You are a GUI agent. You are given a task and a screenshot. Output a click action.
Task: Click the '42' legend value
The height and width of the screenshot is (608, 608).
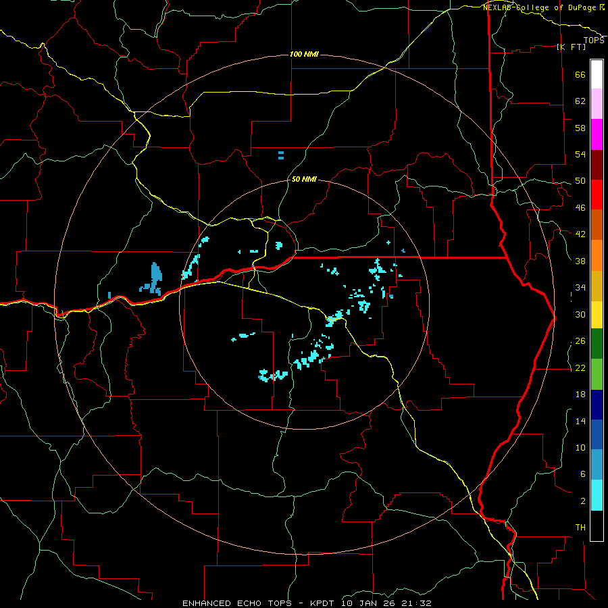tap(580, 234)
